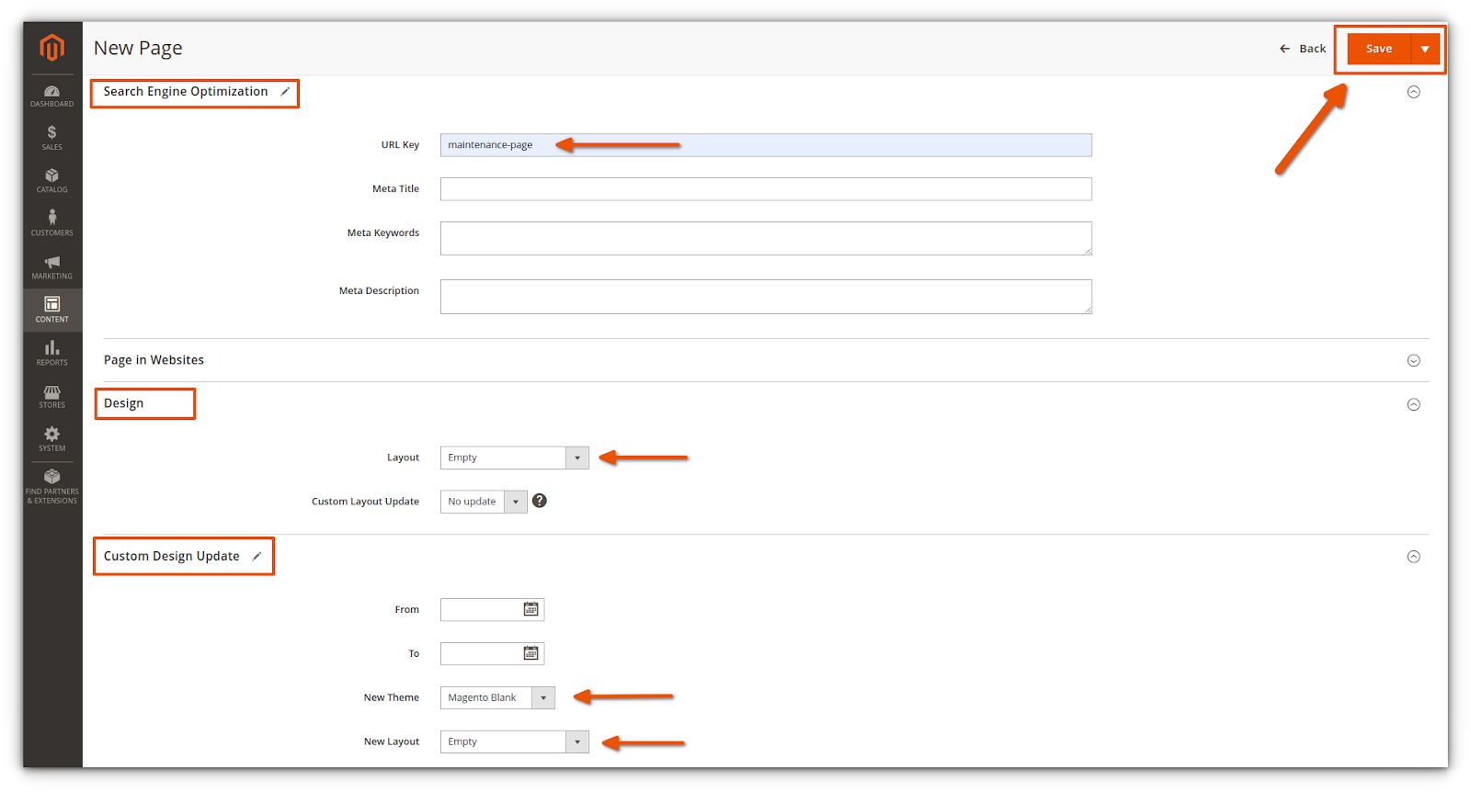Click the Save button
Image resolution: width=1471 pixels, height=792 pixels.
tap(1379, 49)
